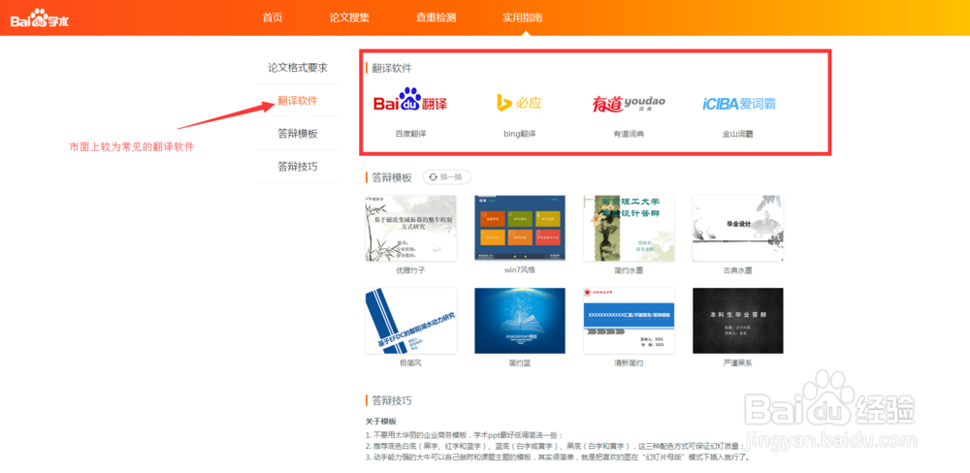Viewport: 970px width, 473px height.
Task: Click the 有道 youdao logo
Action: pos(629,104)
